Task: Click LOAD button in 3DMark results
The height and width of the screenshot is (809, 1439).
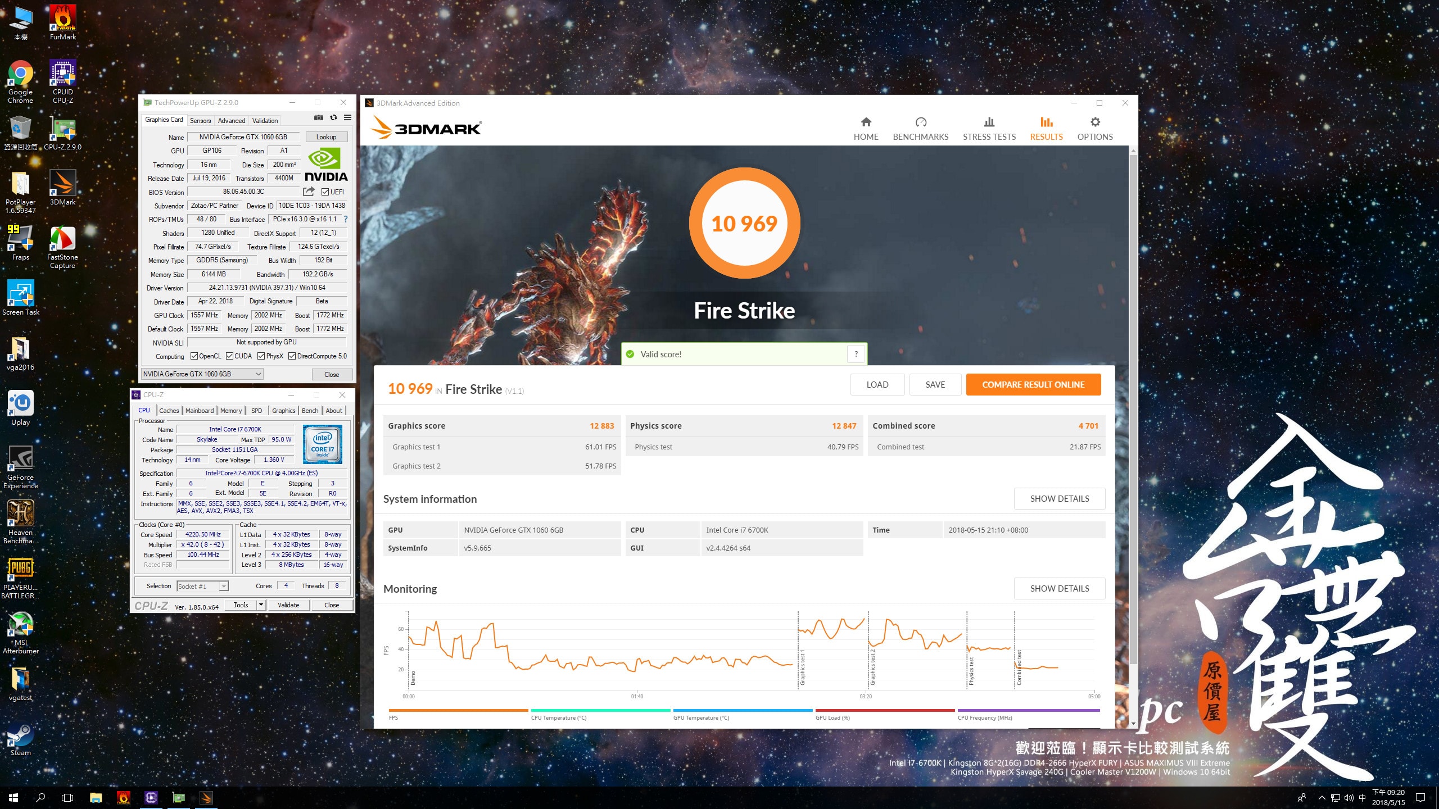Action: [x=877, y=385]
